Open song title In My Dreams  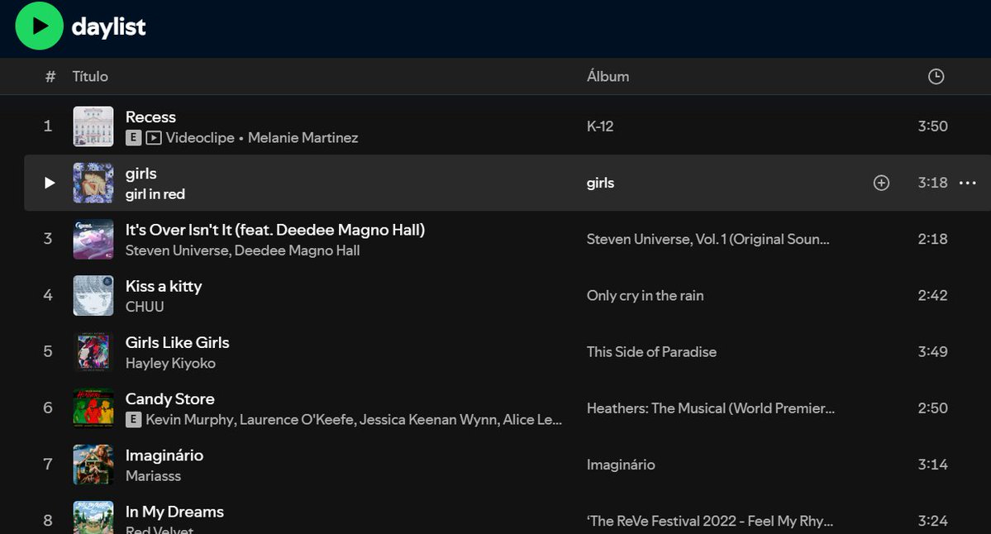pyautogui.click(x=174, y=512)
